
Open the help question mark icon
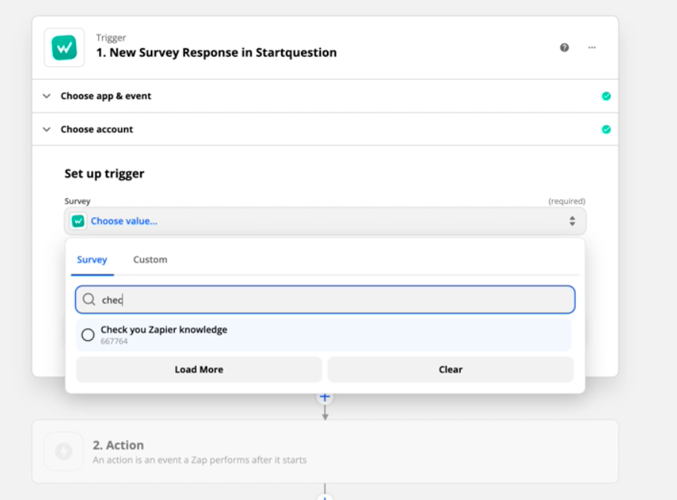(x=564, y=47)
